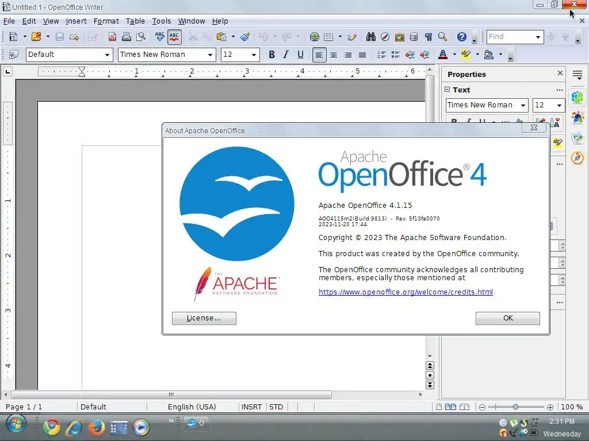Click the Zoom magnifier icon
The height and width of the screenshot is (441, 589).
[x=442, y=37]
